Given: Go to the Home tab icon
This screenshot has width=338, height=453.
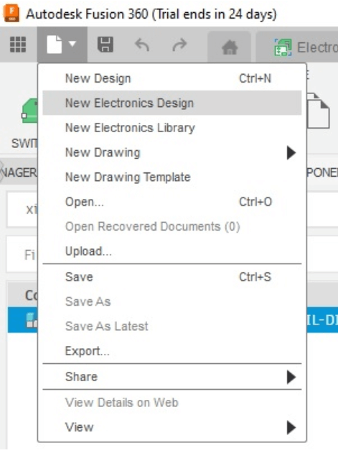Looking at the screenshot, I should [230, 47].
